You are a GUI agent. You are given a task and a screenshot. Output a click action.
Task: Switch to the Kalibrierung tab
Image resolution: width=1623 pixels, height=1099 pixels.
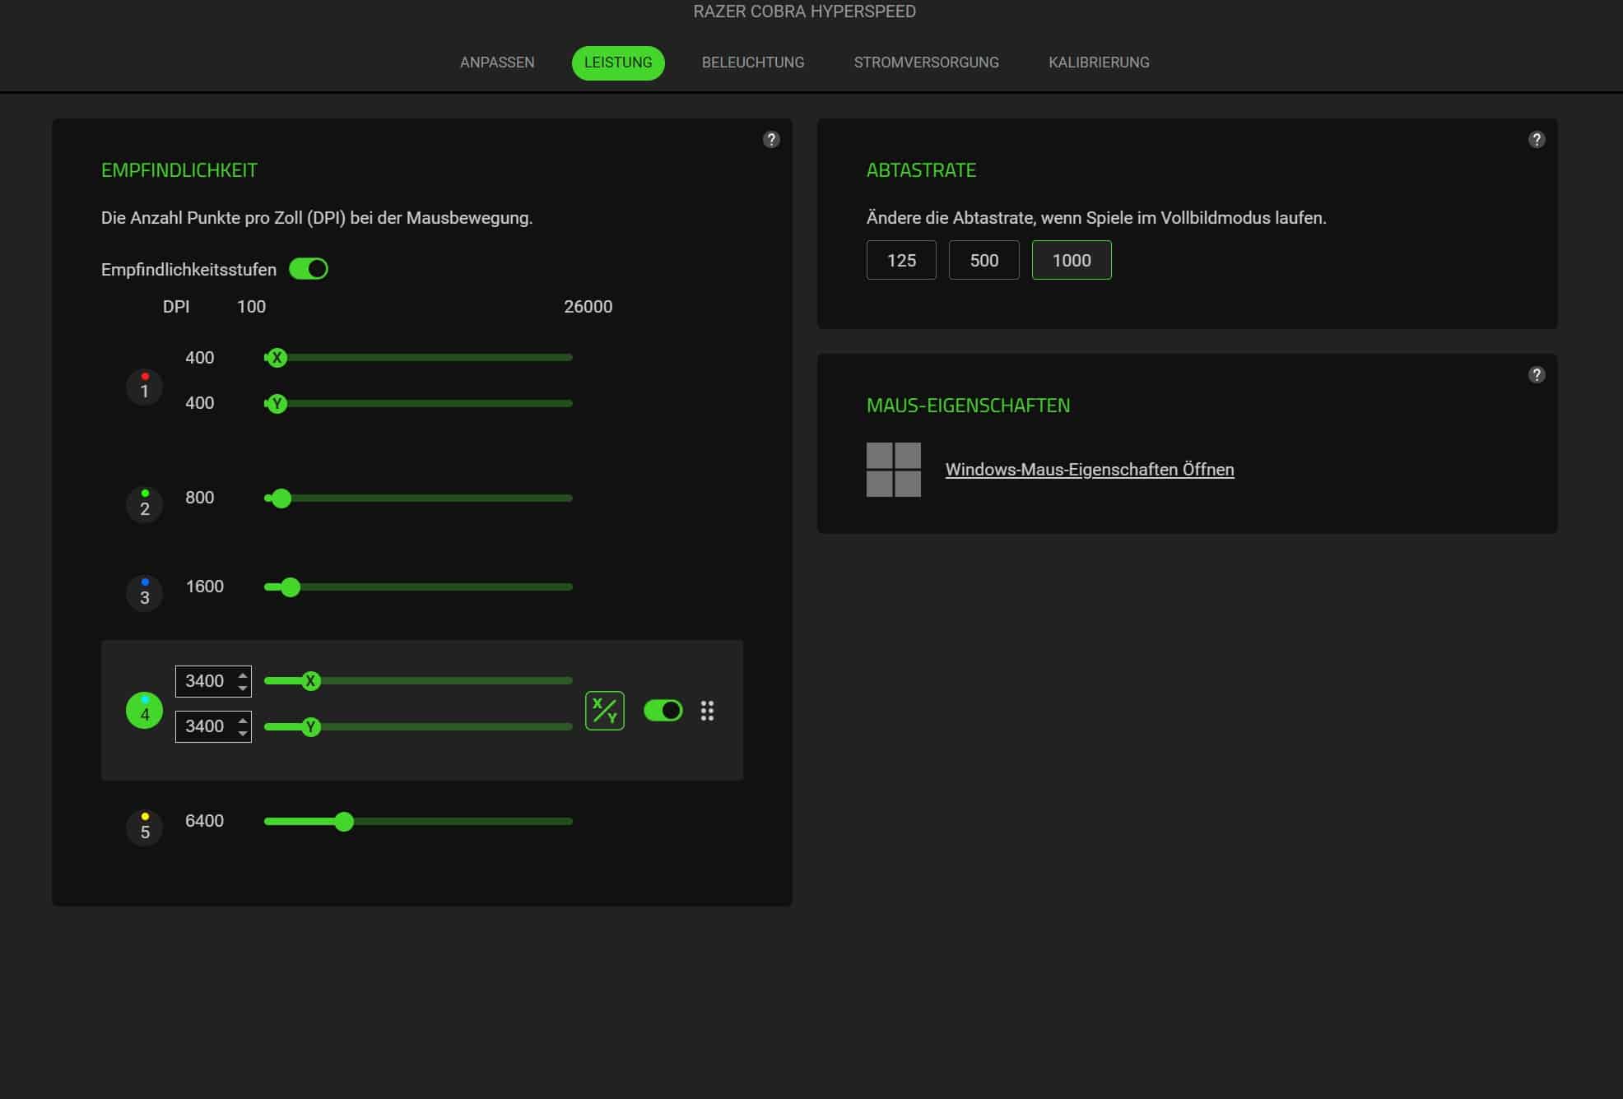coord(1098,63)
